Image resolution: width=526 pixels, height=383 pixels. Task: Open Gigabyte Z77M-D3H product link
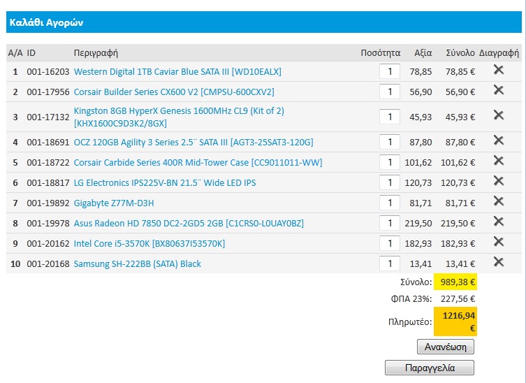coord(114,203)
